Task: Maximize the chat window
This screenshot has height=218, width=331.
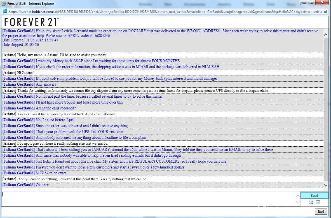Action: 311,3
